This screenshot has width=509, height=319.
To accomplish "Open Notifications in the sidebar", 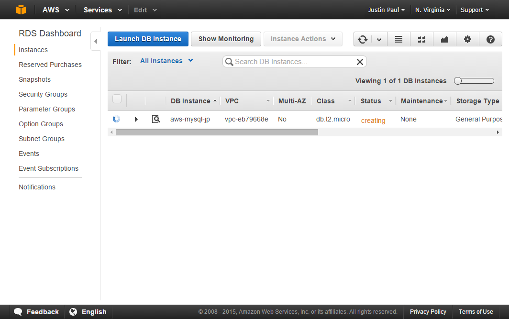I will point(37,187).
